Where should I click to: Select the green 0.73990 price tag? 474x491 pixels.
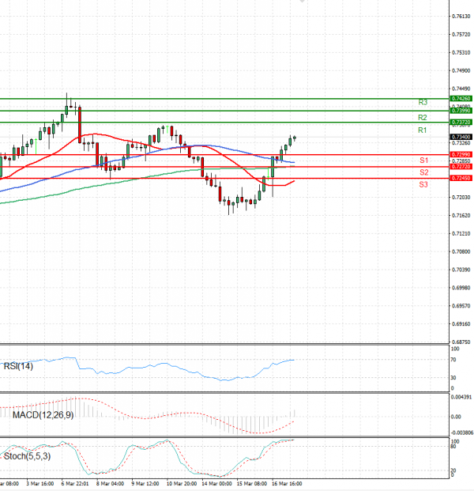click(x=461, y=111)
